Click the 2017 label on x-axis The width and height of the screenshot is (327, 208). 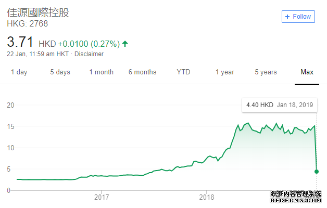102,197
